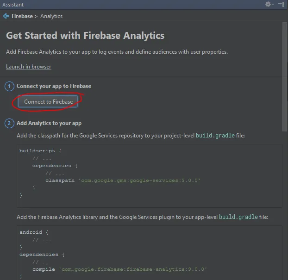This screenshot has width=288, height=280.
Task: Click the firebase-analytics compile code line
Action: (x=119, y=269)
